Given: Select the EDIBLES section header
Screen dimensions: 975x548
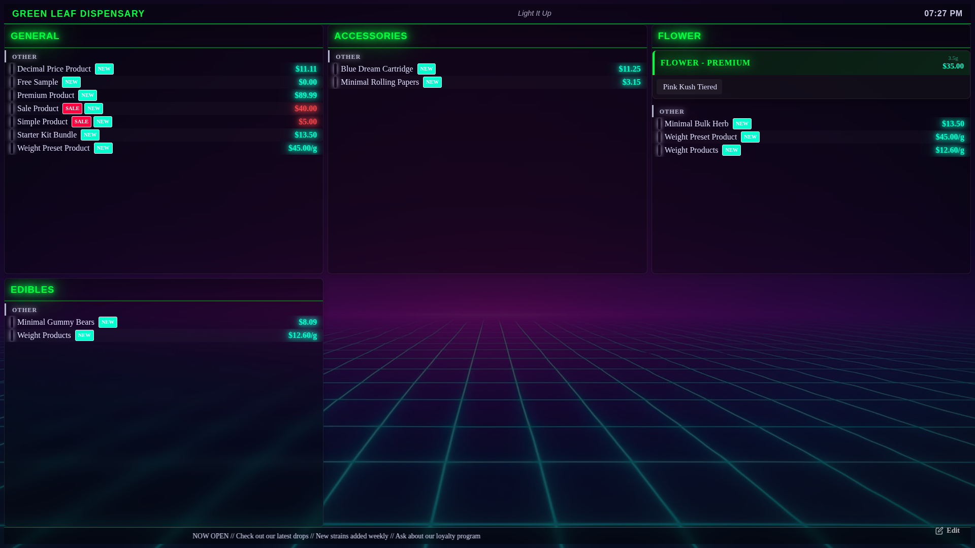Looking at the screenshot, I should (x=32, y=290).
